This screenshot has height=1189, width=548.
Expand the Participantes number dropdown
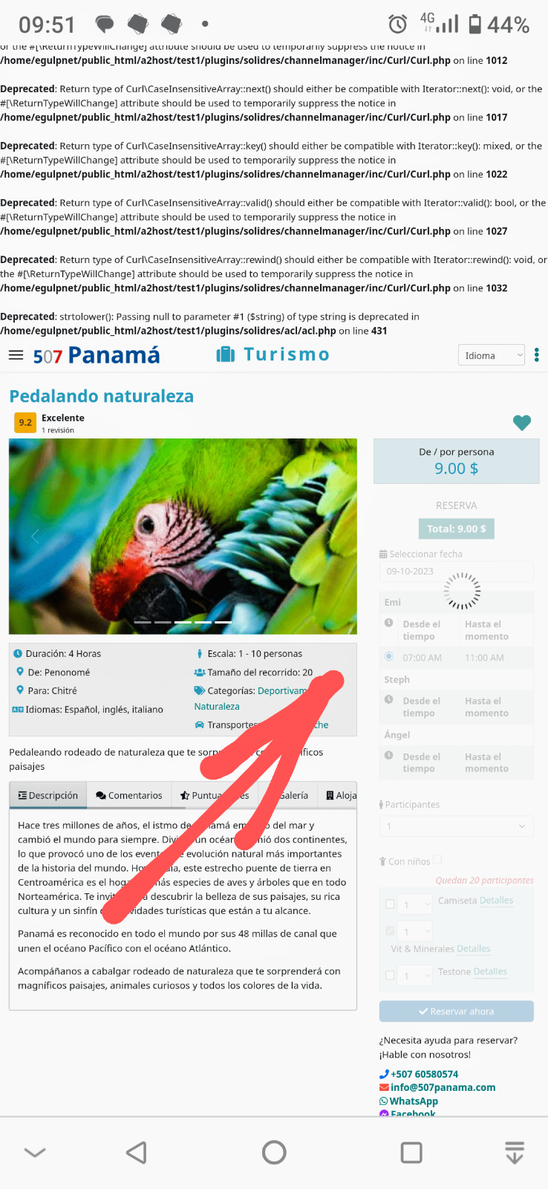[456, 826]
